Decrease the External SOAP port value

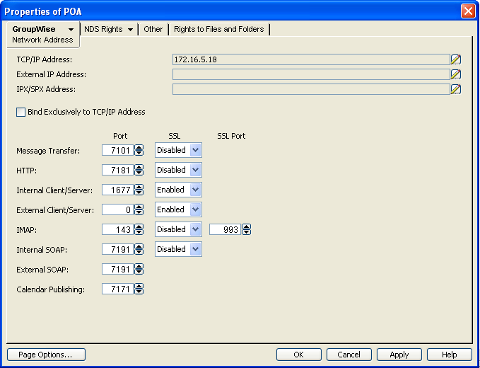click(139, 272)
